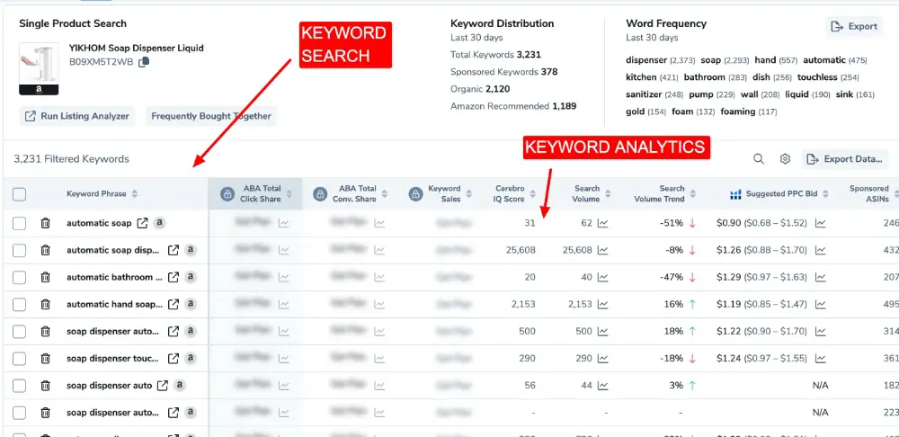
Task: Delete the 'automatic hand soap' keyword row
Action: [45, 304]
